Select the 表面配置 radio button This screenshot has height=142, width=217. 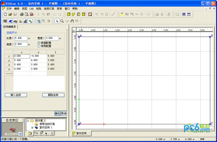point(39,43)
